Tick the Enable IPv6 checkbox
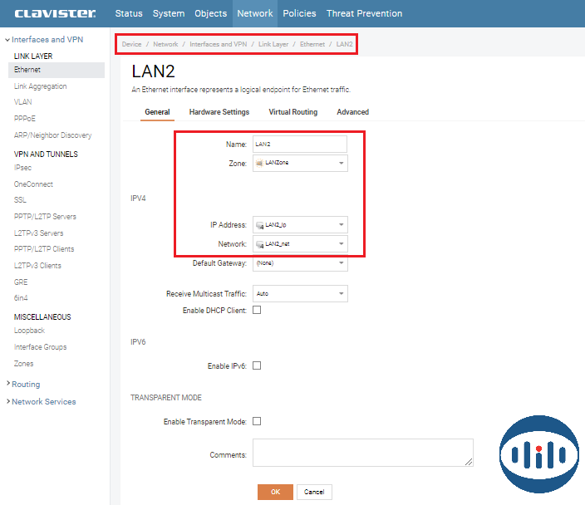The width and height of the screenshot is (585, 505). [x=257, y=365]
